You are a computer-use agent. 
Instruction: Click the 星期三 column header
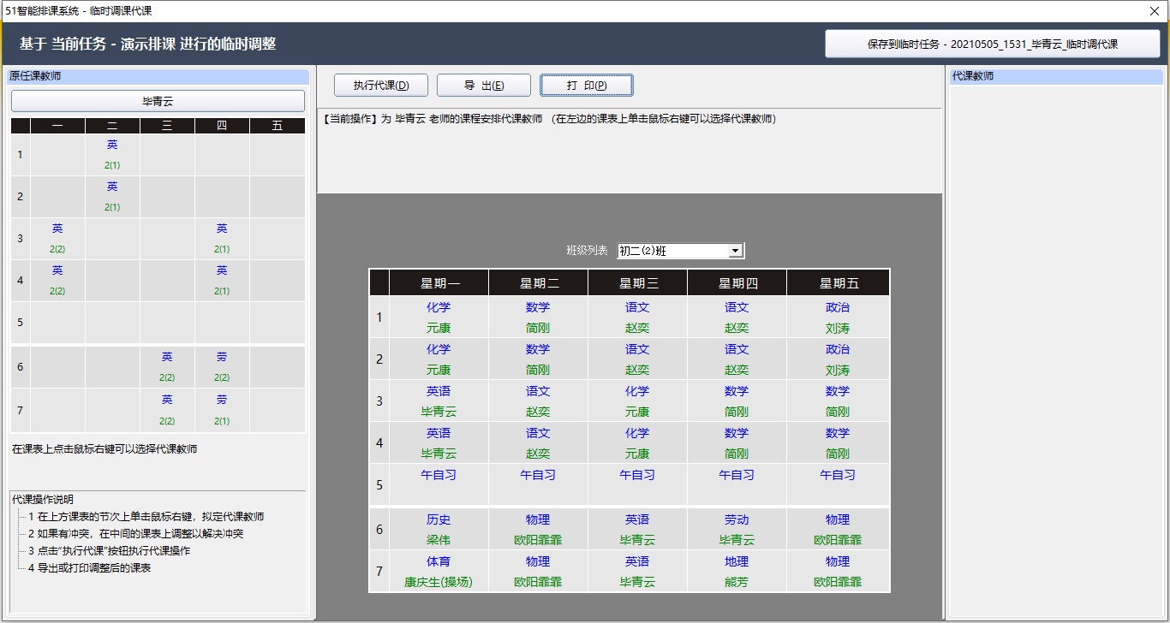pyautogui.click(x=637, y=282)
